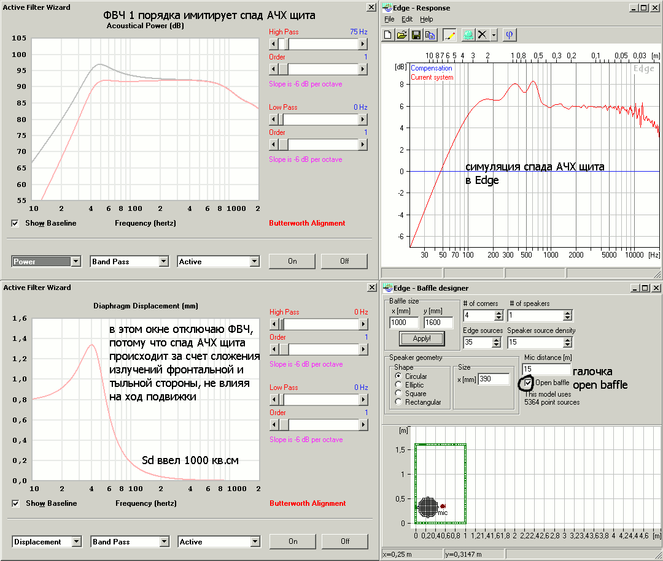The width and height of the screenshot is (663, 561).
Task: Decrease Speaker source density with down arrow
Action: (x=567, y=345)
